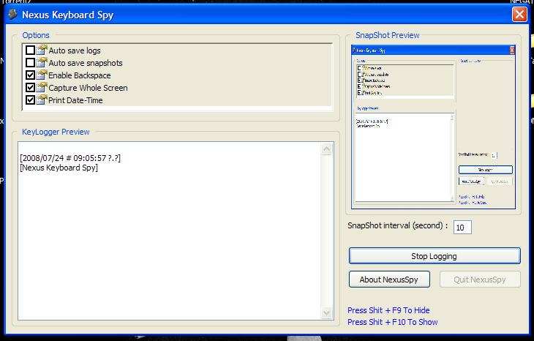Click the Nexus Keyboard Spy title bar icon

[12, 15]
